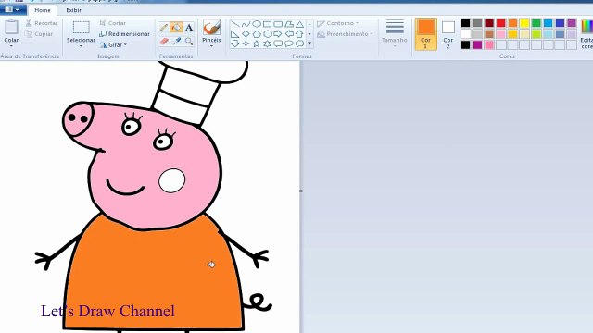Click the canvas right-edge resize handle
This screenshot has width=593, height=333.
[301, 191]
